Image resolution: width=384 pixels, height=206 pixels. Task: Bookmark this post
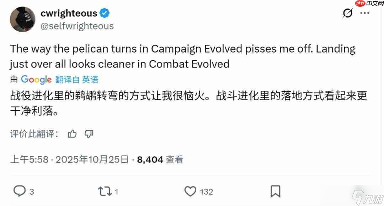(x=275, y=191)
